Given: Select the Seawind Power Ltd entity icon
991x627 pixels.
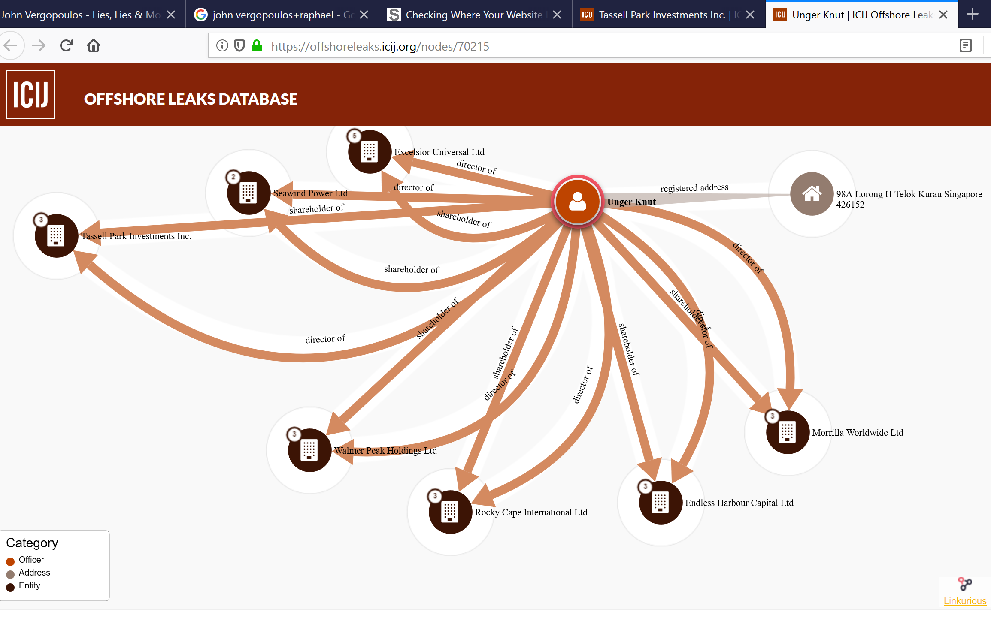Looking at the screenshot, I should coord(248,193).
